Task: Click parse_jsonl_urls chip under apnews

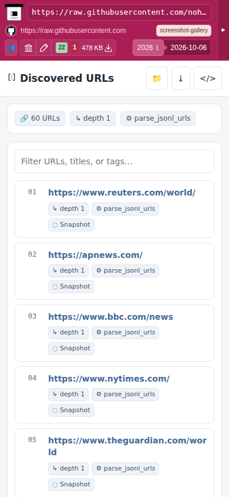Action: [126, 271]
